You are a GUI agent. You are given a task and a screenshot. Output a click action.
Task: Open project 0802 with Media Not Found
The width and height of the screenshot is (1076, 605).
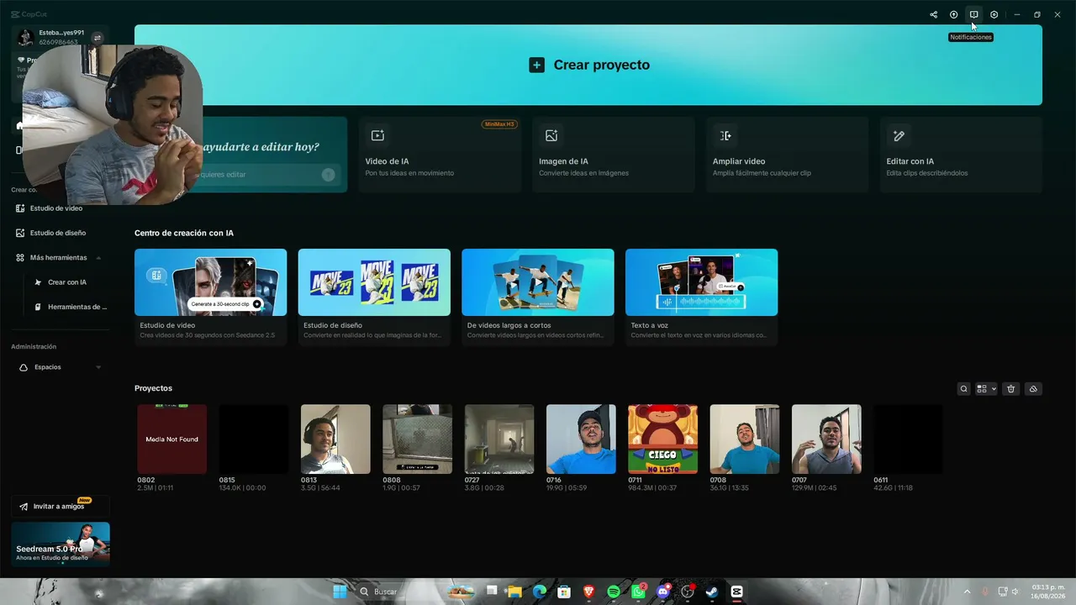tap(171, 439)
